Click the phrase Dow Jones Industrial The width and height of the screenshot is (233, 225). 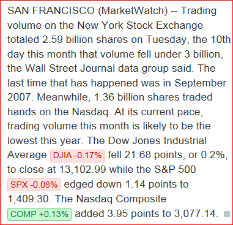click(x=157, y=141)
